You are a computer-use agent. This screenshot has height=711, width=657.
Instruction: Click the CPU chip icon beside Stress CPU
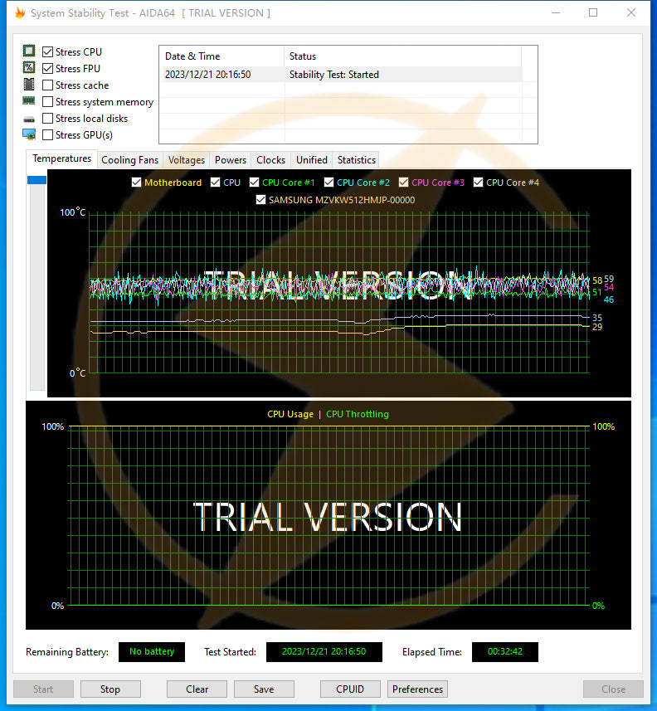tap(29, 51)
